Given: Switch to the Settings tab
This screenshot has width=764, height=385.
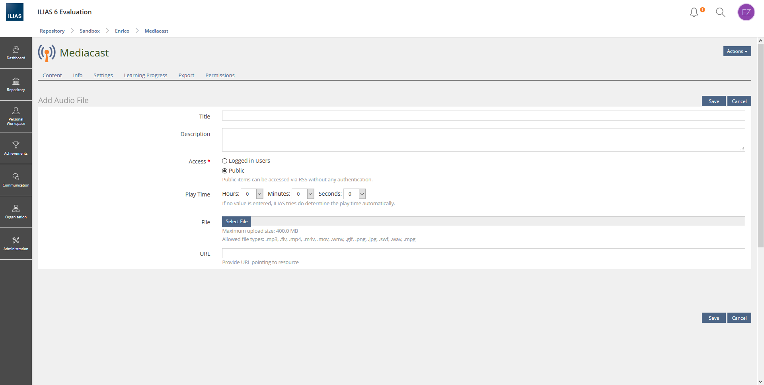Looking at the screenshot, I should (x=103, y=76).
